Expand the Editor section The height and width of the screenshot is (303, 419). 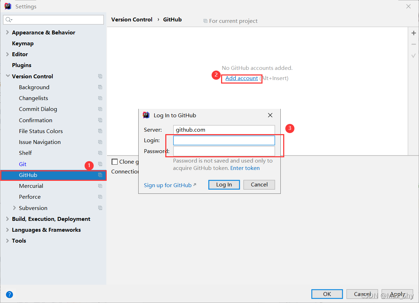coord(7,54)
